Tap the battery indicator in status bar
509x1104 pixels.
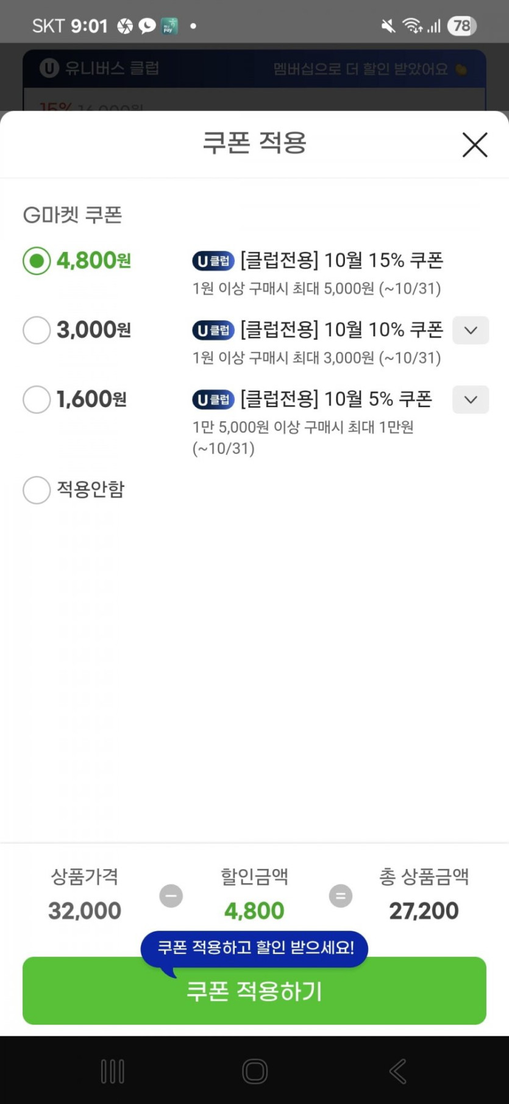461,26
